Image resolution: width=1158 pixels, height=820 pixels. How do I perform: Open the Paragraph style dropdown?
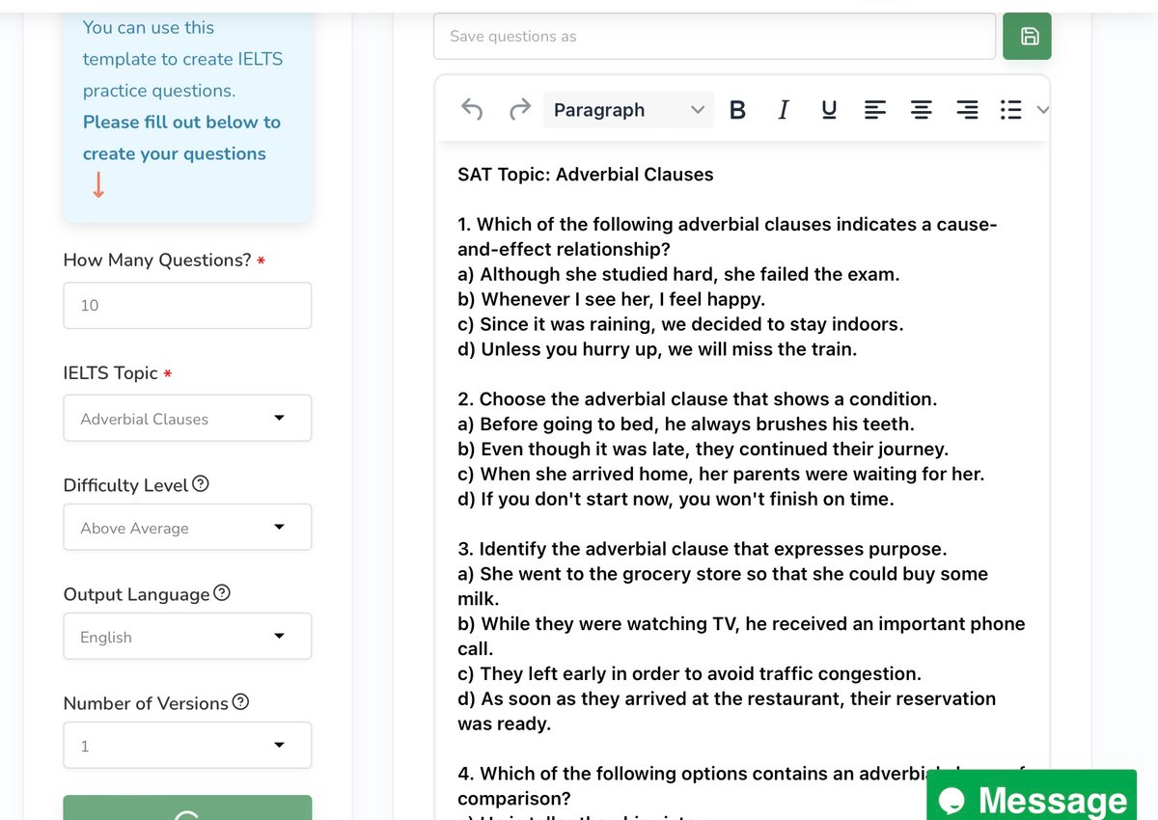click(x=627, y=110)
